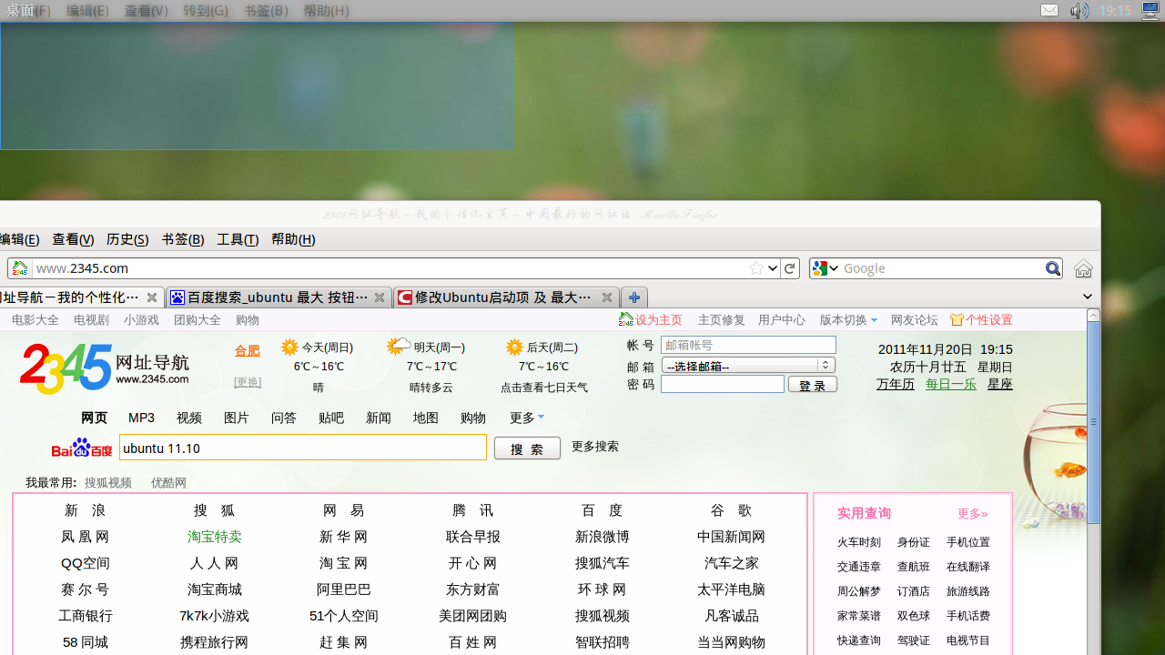Open the 网友论坛 link
Image resolution: width=1165 pixels, height=655 pixels.
point(914,319)
